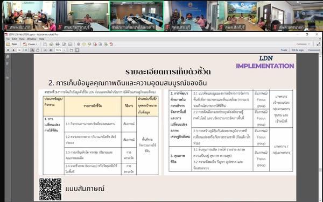
Task: Click the menu bar collapse arrow at right
Action: 320,39
